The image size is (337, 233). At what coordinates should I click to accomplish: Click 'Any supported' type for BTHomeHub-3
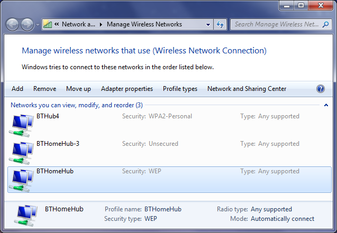pos(278,144)
